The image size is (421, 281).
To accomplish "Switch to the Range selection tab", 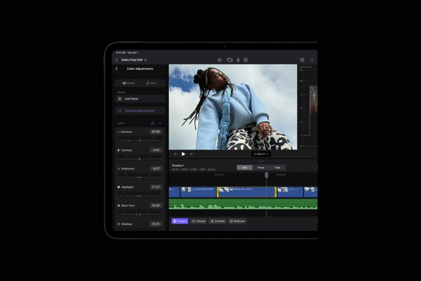I will 261,167.
